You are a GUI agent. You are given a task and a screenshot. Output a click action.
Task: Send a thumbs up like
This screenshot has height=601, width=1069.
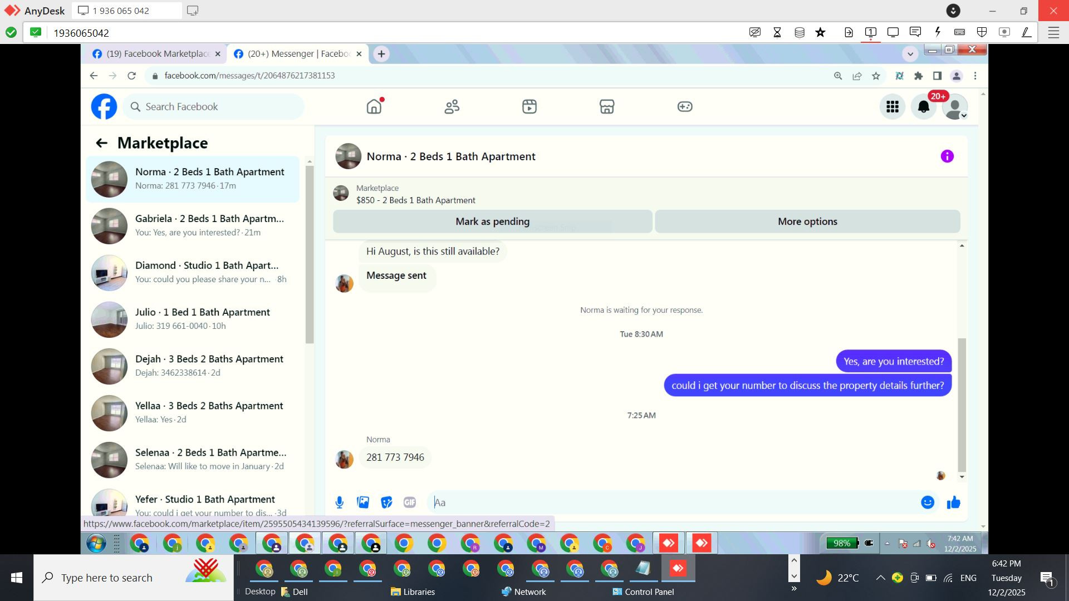click(x=953, y=503)
